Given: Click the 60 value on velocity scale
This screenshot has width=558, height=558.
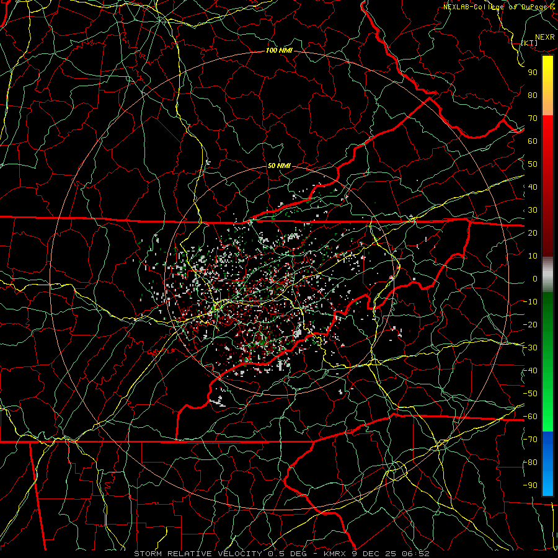Looking at the screenshot, I should coord(533,141).
